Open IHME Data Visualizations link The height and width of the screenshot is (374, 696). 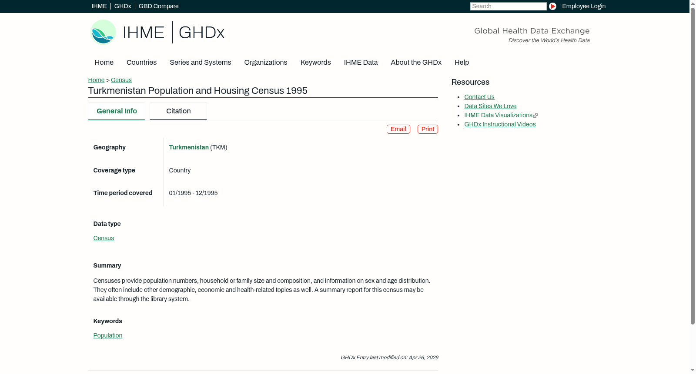(x=498, y=115)
